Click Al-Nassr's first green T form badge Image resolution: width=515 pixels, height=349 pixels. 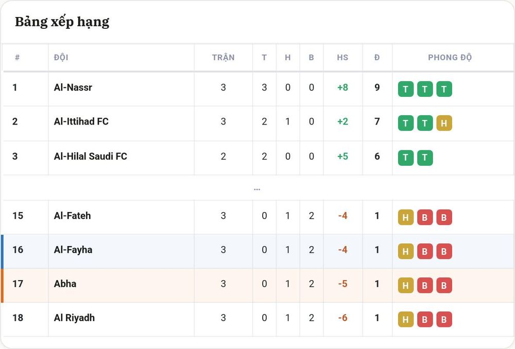(x=406, y=89)
